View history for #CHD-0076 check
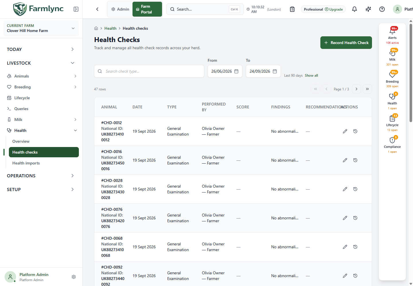 tap(355, 218)
